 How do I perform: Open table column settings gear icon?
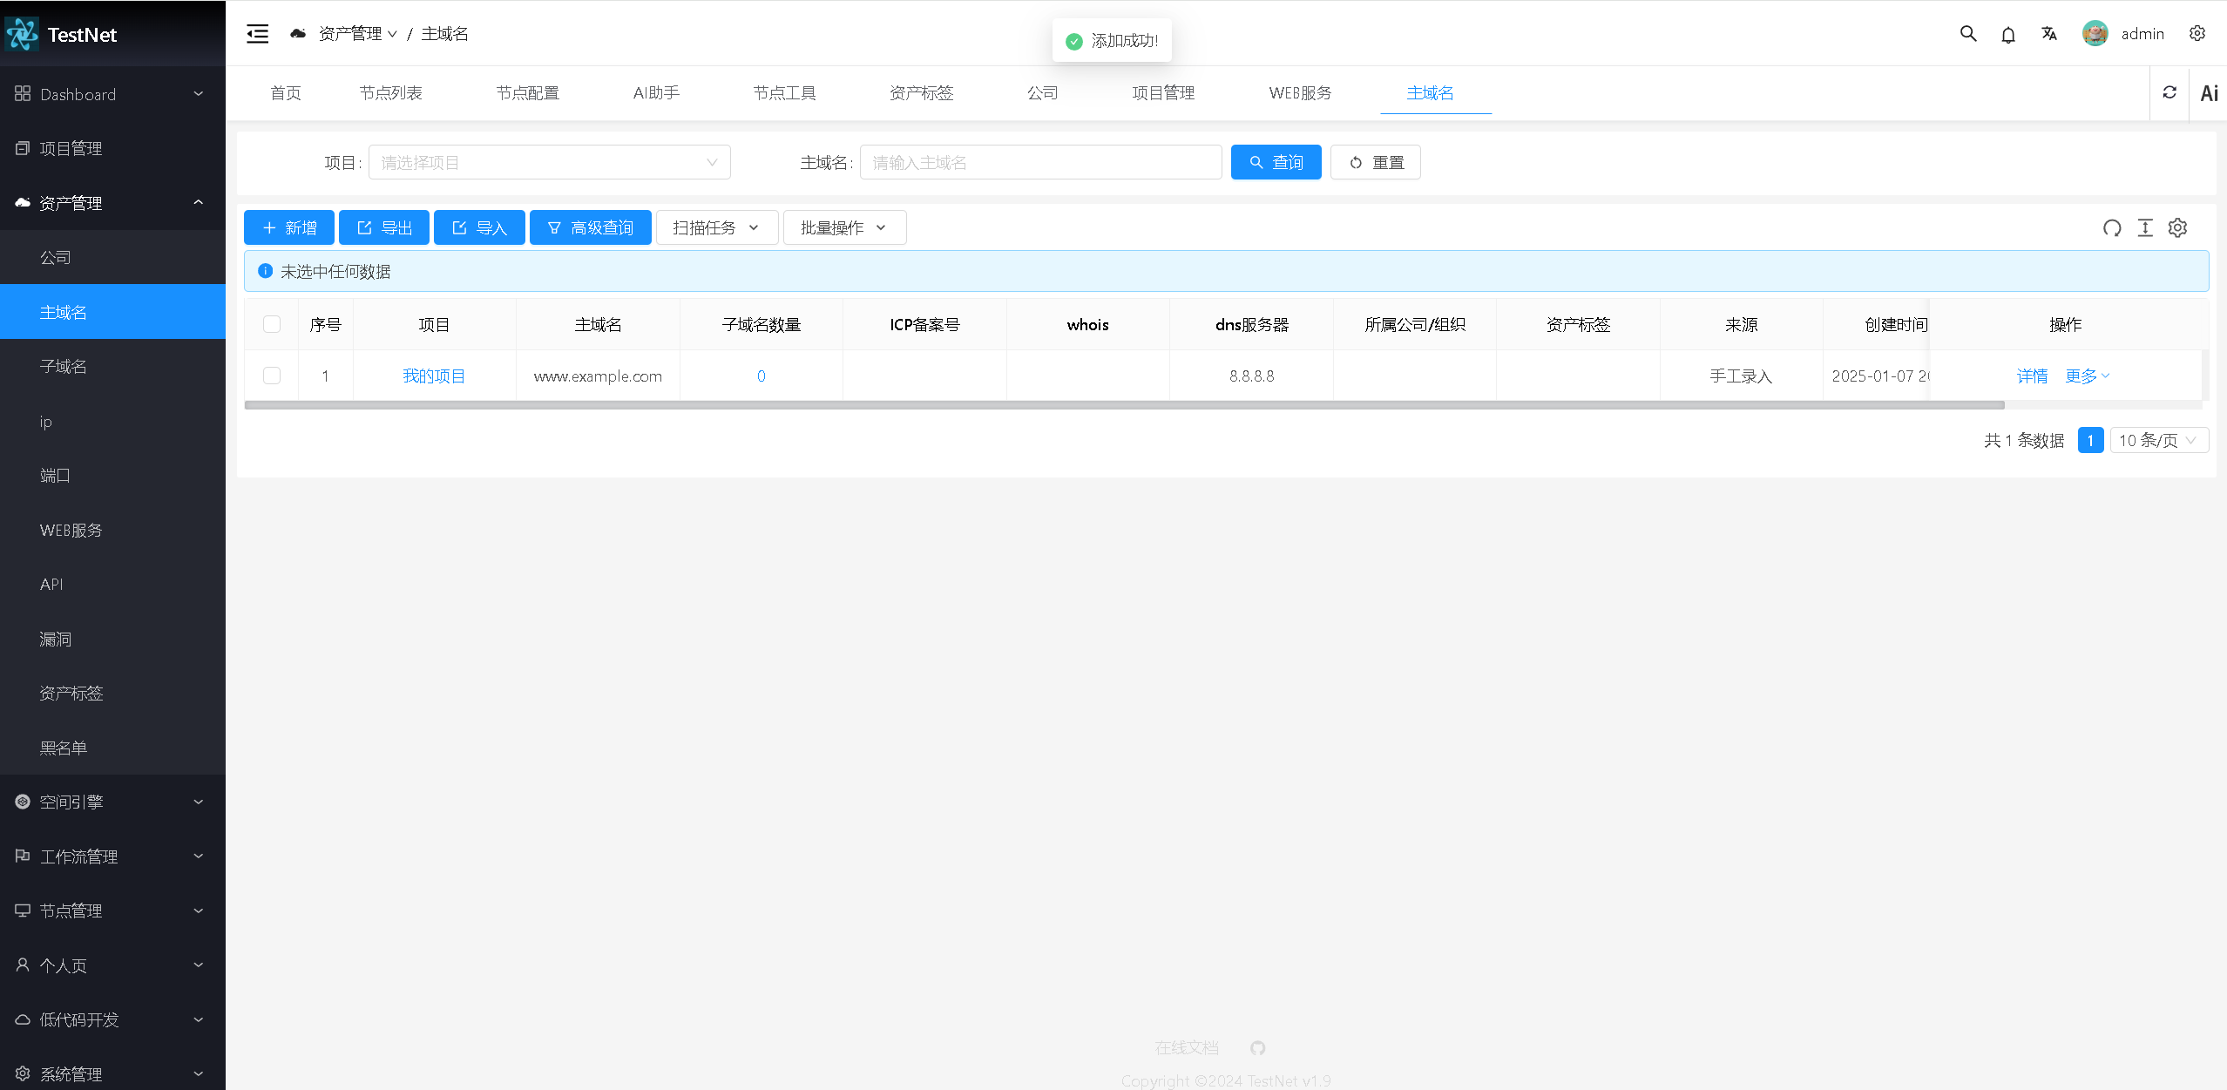pos(2177,228)
